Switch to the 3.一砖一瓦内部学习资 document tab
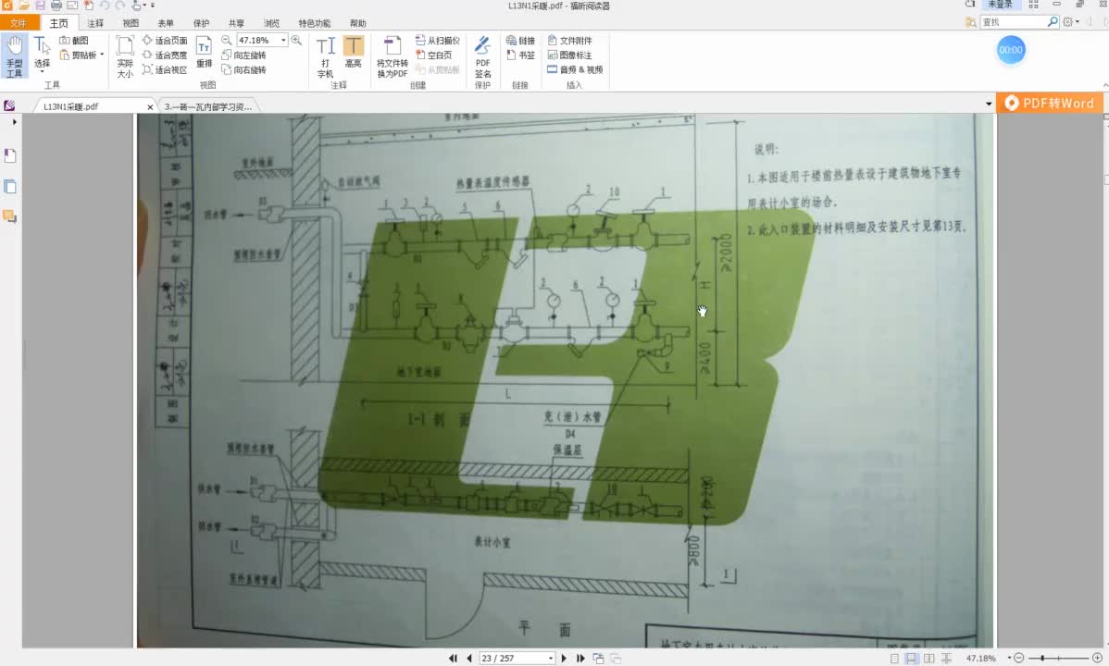The image size is (1109, 666). [208, 106]
